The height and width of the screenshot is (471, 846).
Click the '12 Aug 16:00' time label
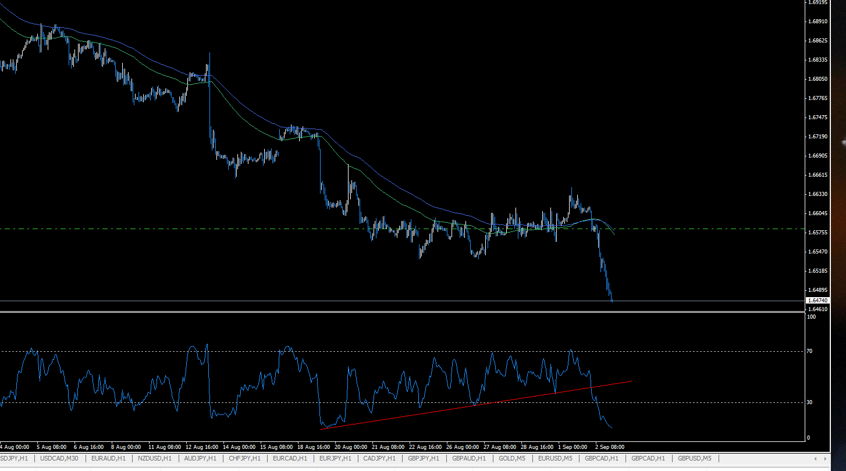[x=202, y=447]
